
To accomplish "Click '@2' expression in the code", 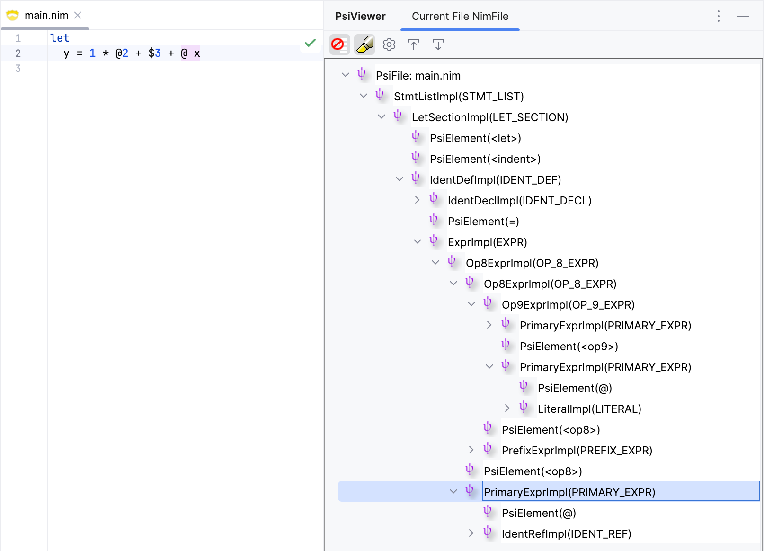I will pyautogui.click(x=122, y=53).
